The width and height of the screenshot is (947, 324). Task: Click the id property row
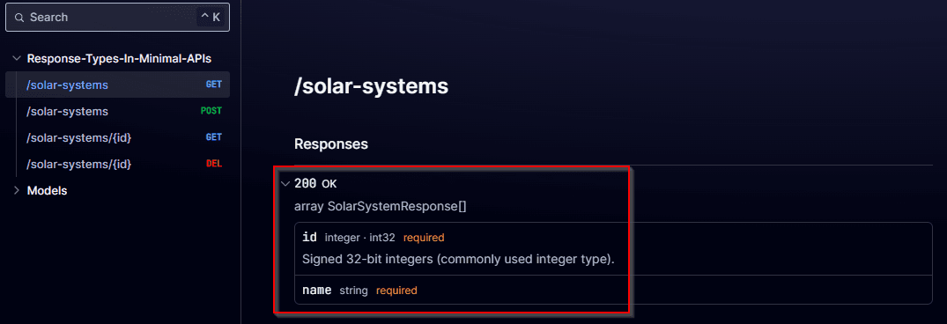click(x=613, y=248)
